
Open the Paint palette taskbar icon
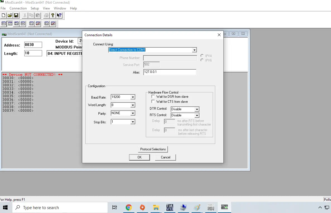click(197, 207)
